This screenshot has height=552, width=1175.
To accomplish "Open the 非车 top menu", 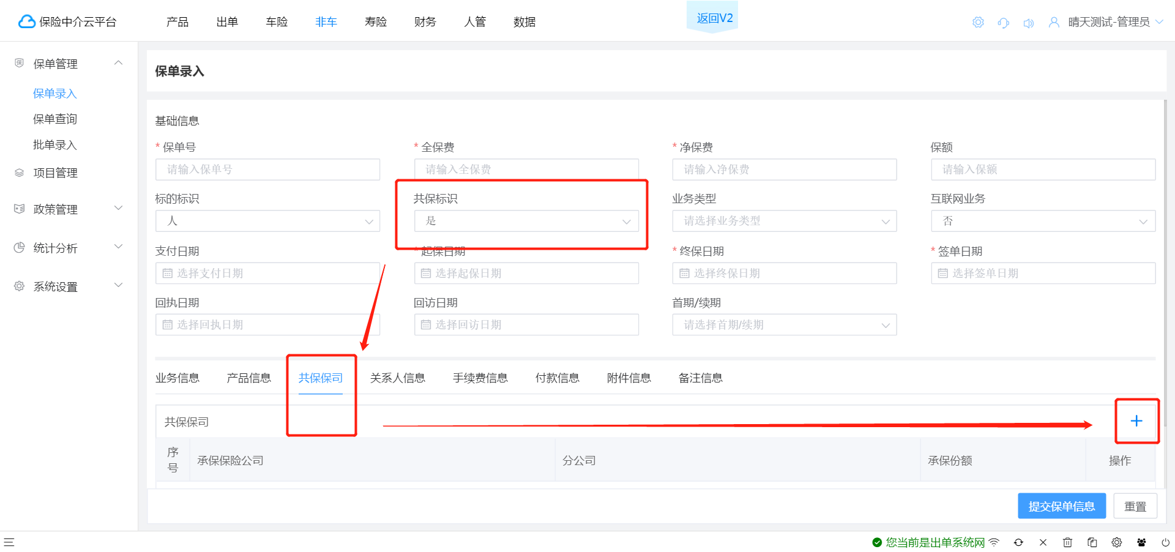I will [x=326, y=22].
